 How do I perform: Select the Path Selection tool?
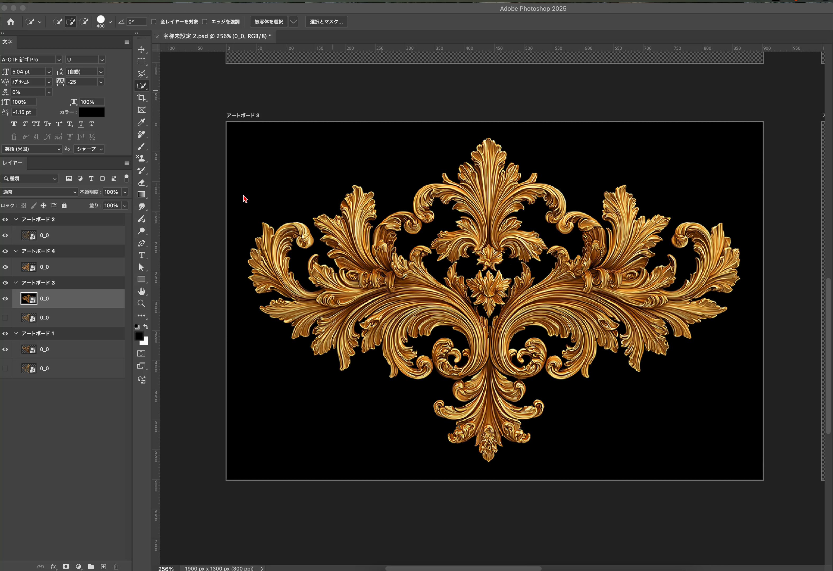tap(141, 267)
